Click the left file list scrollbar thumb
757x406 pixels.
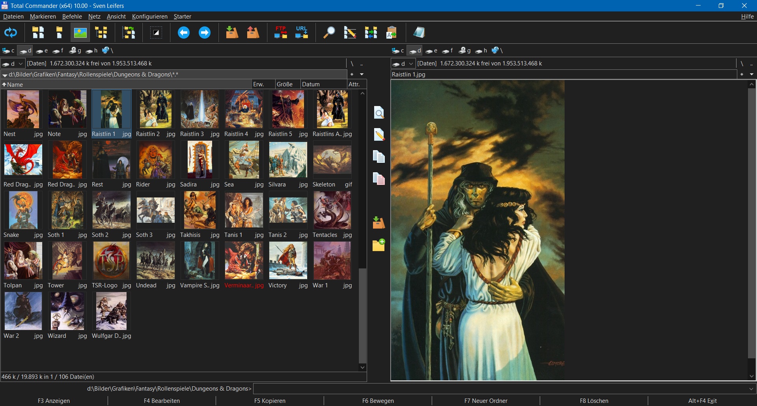(x=363, y=316)
